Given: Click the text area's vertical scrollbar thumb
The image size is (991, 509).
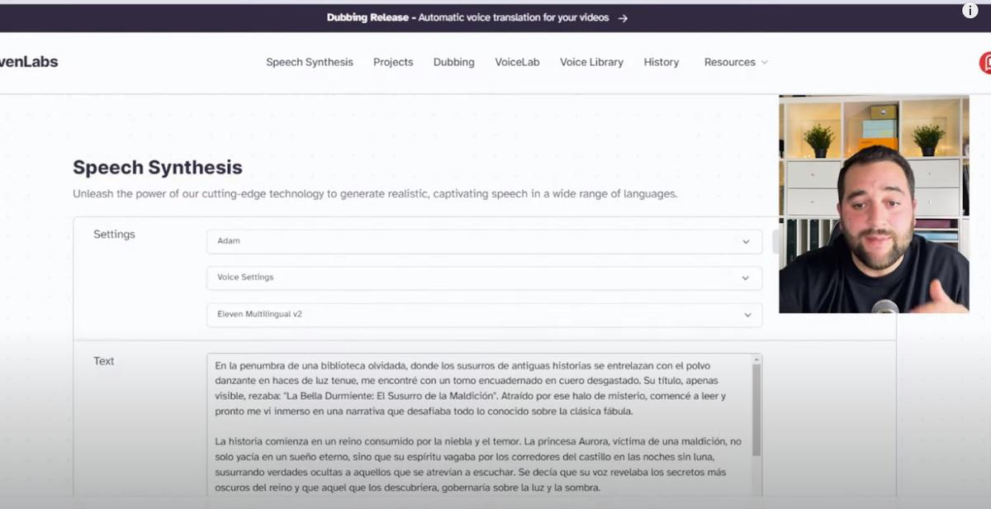Looking at the screenshot, I should coord(756,411).
